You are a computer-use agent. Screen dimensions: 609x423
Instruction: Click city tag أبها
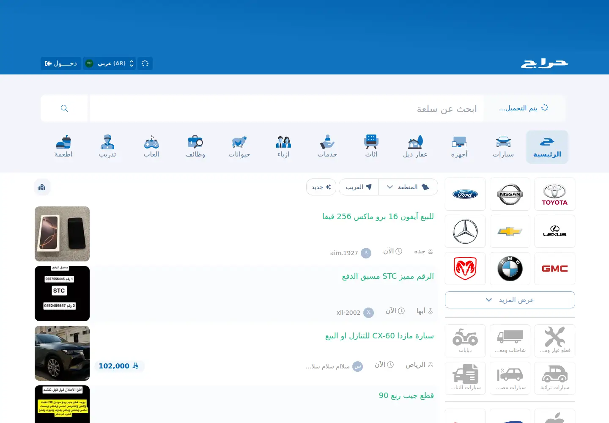point(425,311)
